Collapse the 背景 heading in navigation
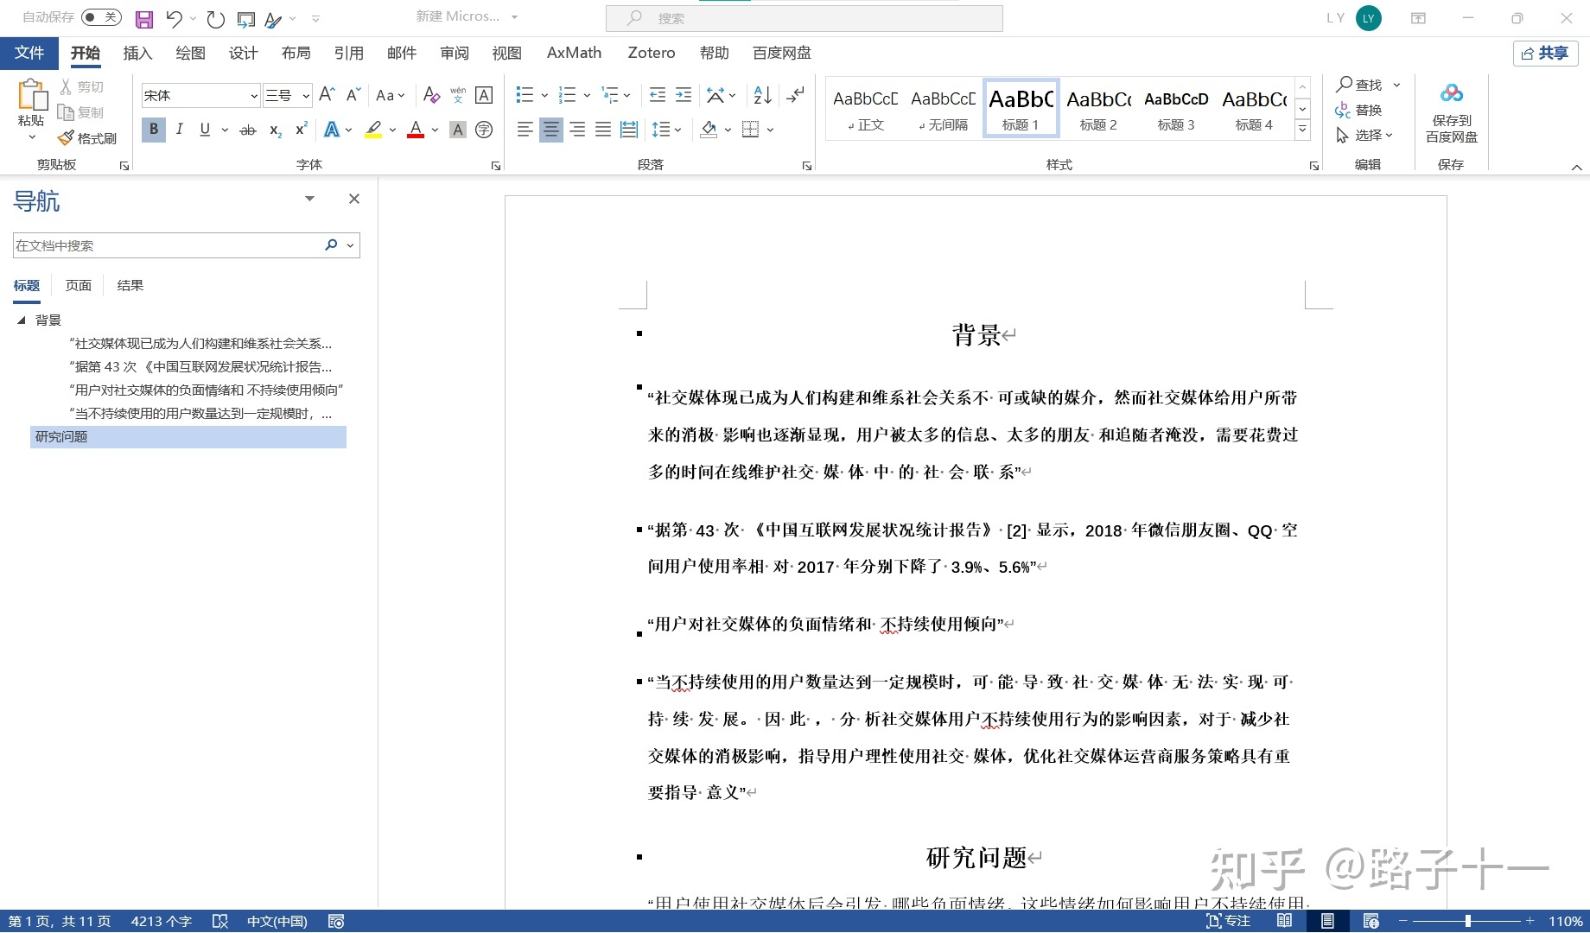 [x=22, y=320]
